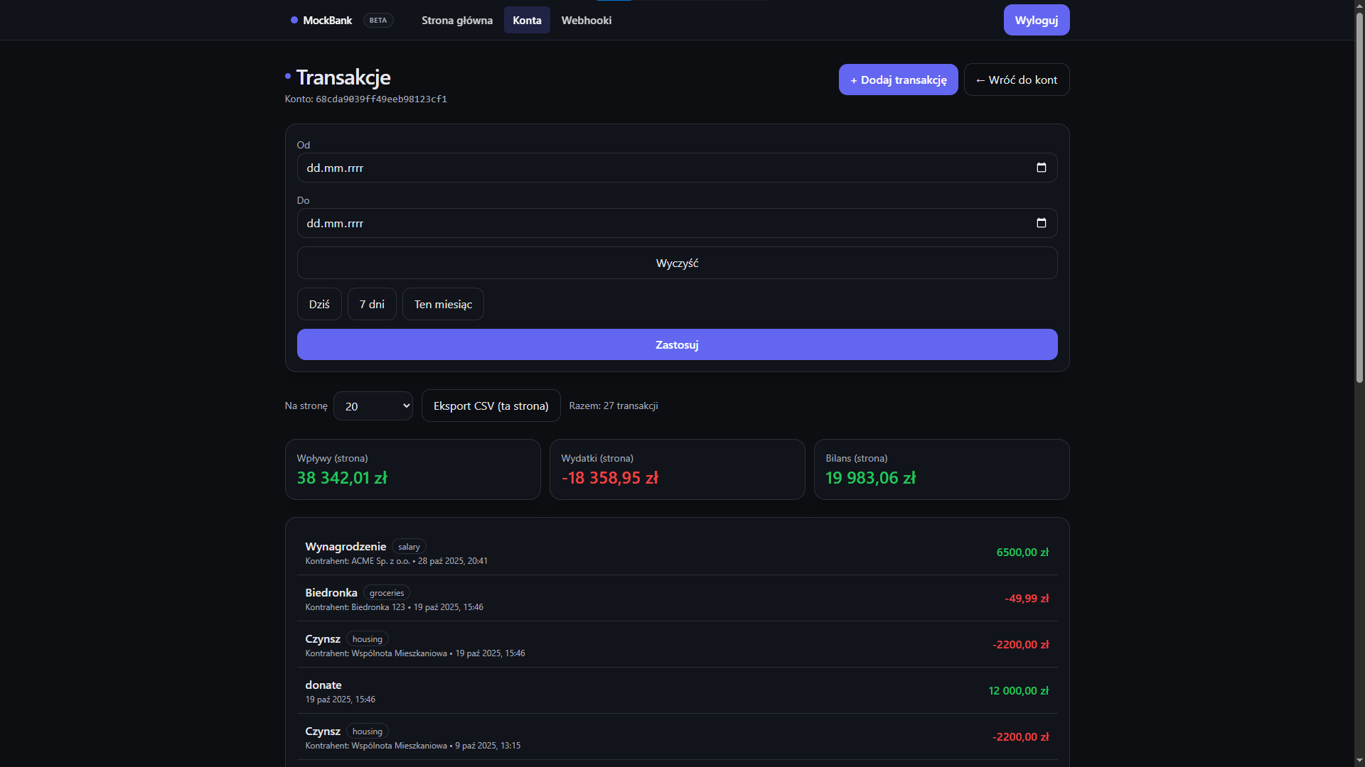Open the calendar picker in the Od field
Viewport: 1365px width, 767px height.
[1041, 168]
